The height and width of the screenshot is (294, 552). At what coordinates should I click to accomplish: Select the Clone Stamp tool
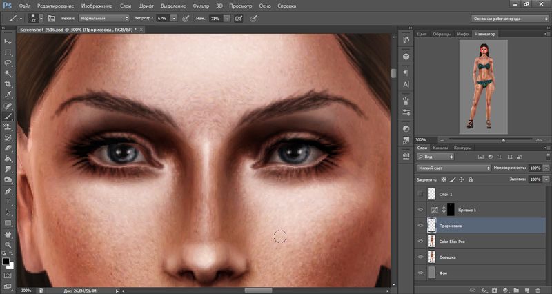pyautogui.click(x=8, y=127)
